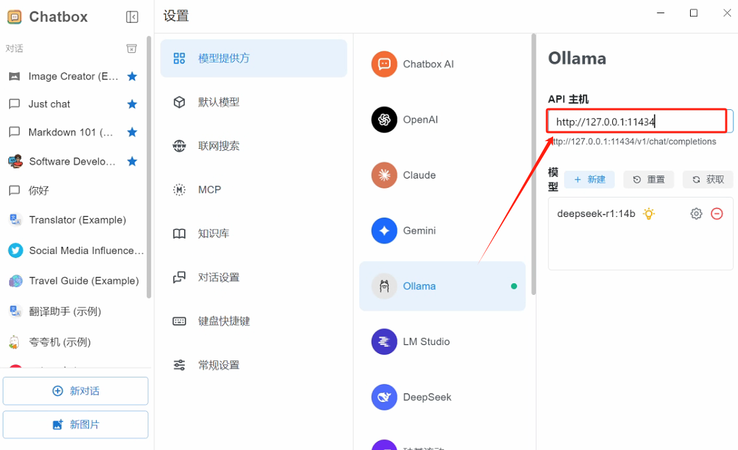This screenshot has width=738, height=450.
Task: Open the 联网搜索 settings section
Action: pyautogui.click(x=254, y=146)
